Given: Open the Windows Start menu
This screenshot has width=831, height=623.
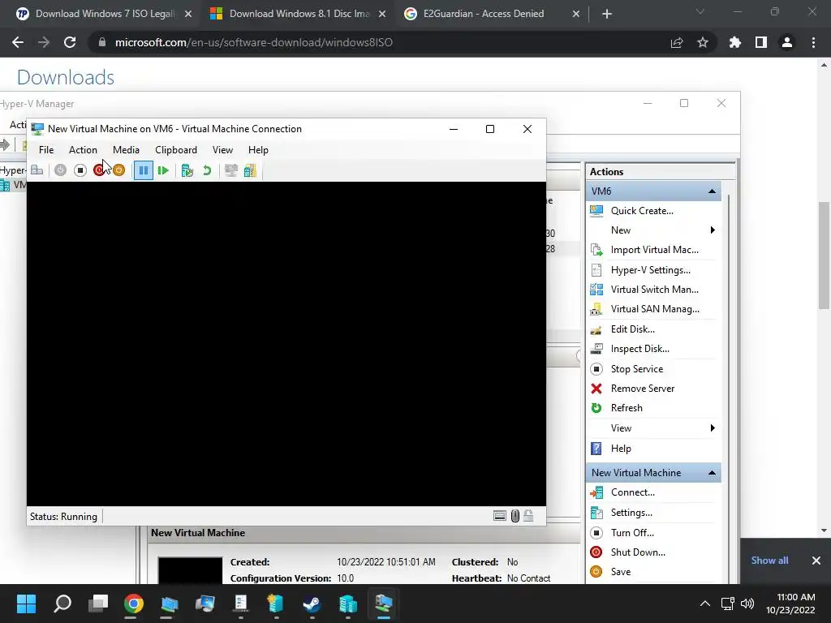Looking at the screenshot, I should [26, 604].
